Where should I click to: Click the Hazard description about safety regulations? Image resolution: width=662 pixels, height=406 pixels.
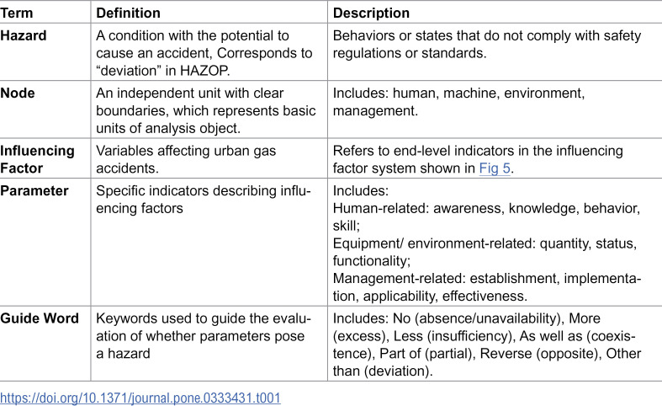click(487, 44)
